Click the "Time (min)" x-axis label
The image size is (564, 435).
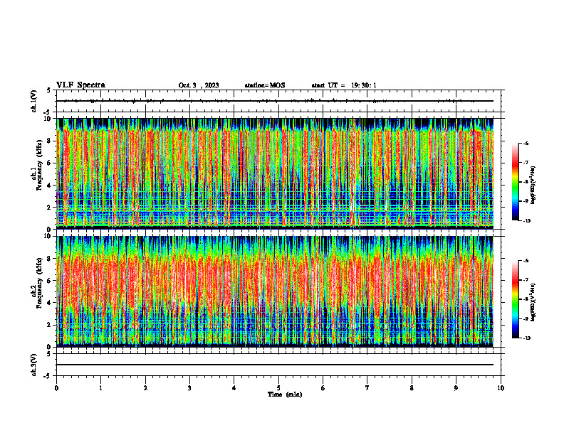click(x=285, y=394)
